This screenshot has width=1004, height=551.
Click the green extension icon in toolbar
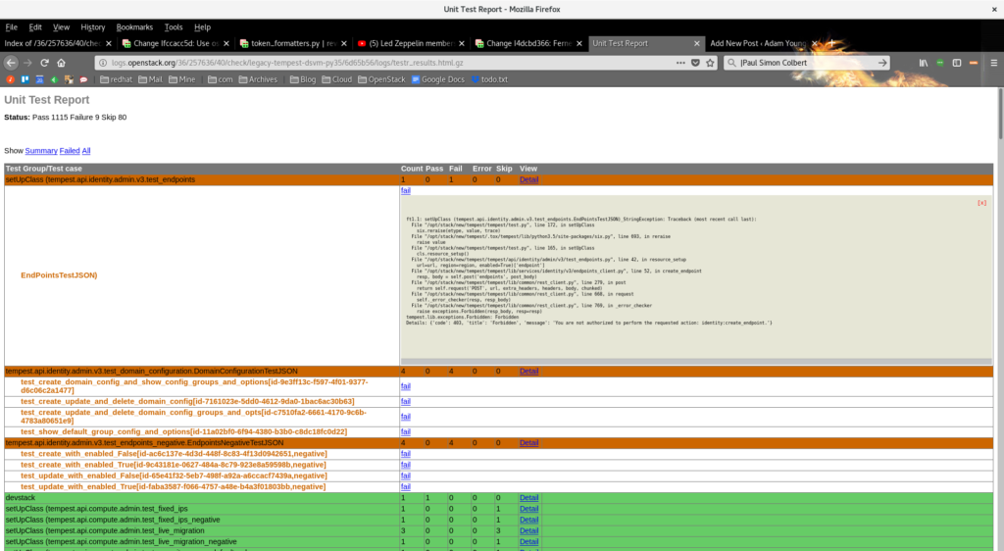[x=940, y=63]
